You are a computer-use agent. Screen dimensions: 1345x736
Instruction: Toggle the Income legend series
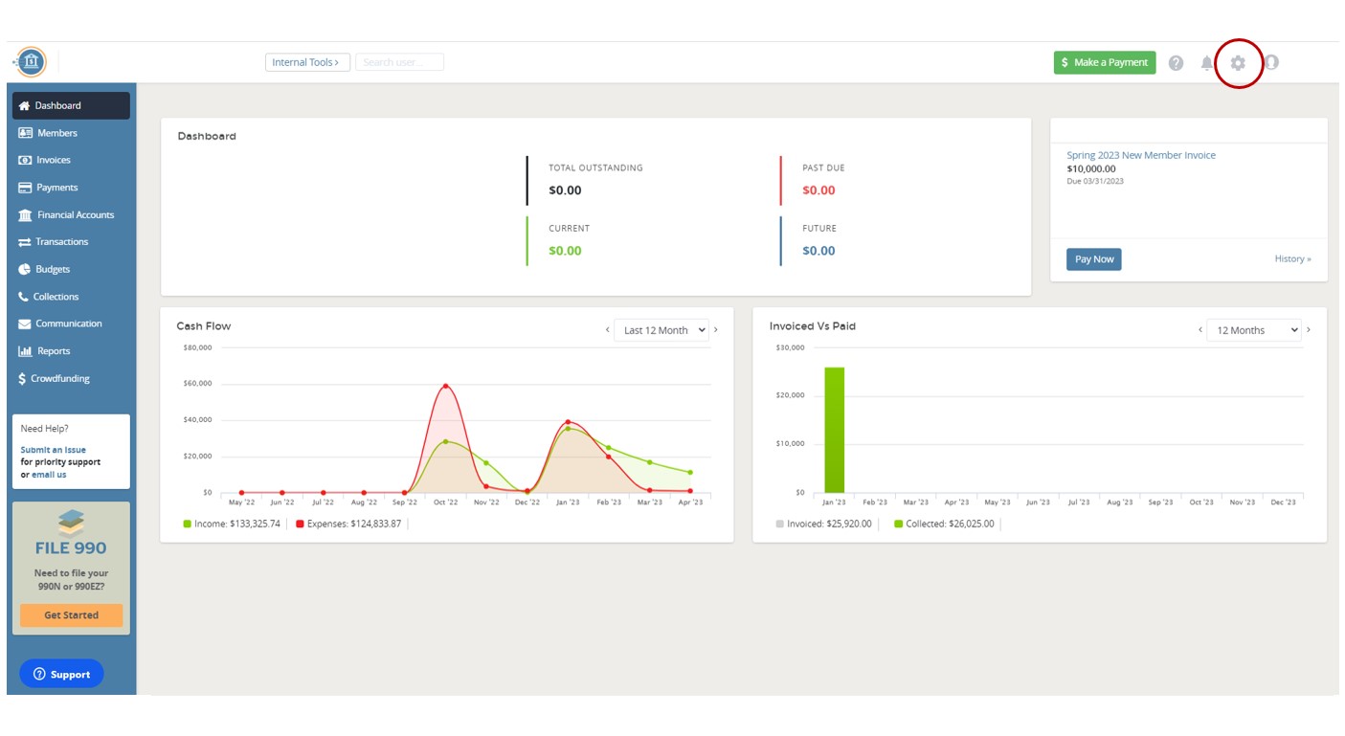(232, 524)
